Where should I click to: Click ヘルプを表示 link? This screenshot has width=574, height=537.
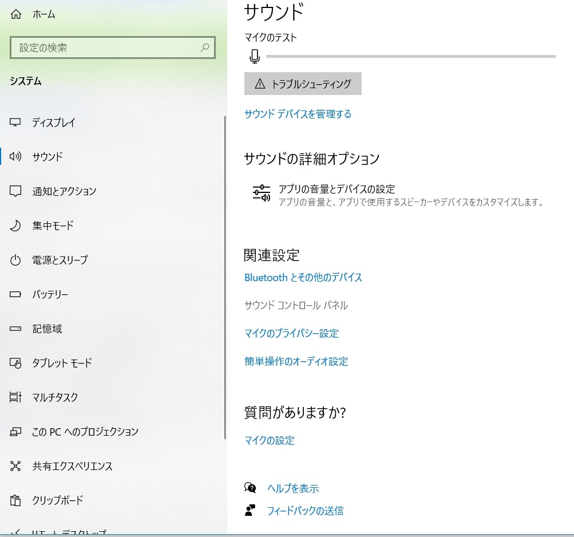pos(293,488)
